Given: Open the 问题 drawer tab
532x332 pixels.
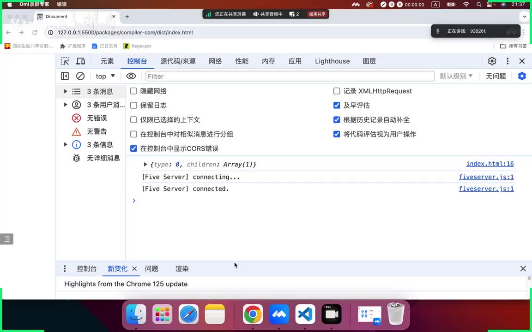Looking at the screenshot, I should pos(151,269).
